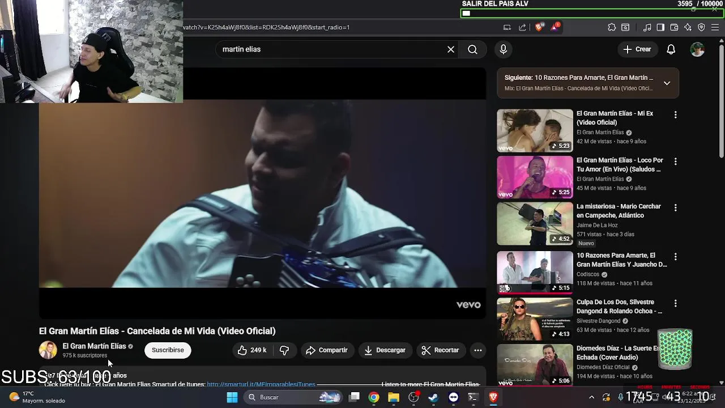Subscribe with the Suscribirse button
Viewport: 725px width, 408px height.
(x=168, y=350)
